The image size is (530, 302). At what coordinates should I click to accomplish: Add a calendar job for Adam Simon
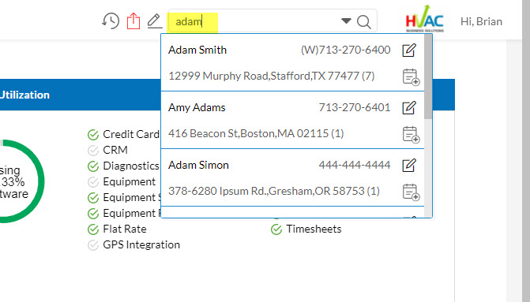point(411,192)
